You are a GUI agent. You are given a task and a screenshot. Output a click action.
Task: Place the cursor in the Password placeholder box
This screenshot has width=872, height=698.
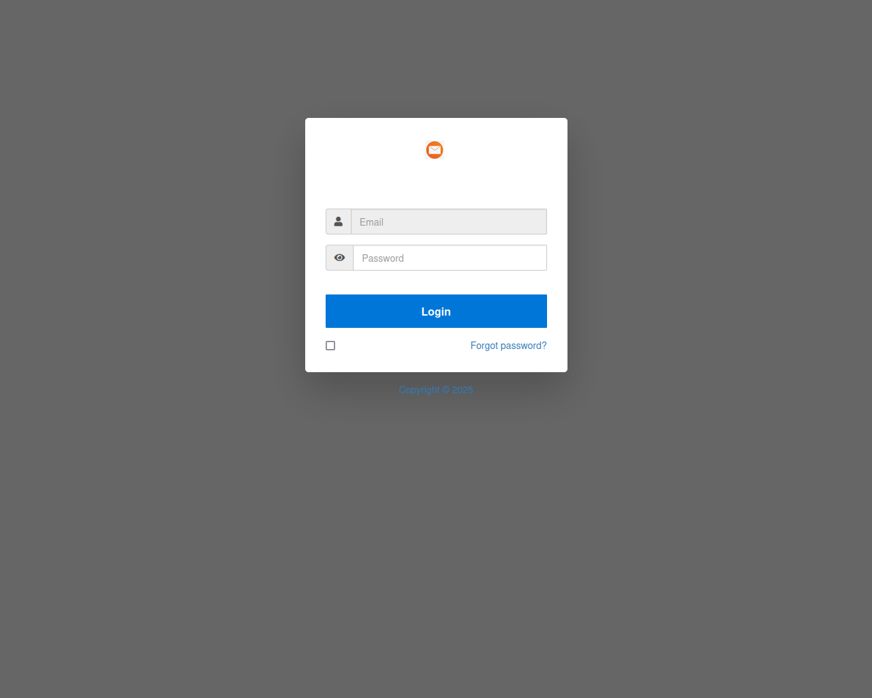[x=450, y=258]
